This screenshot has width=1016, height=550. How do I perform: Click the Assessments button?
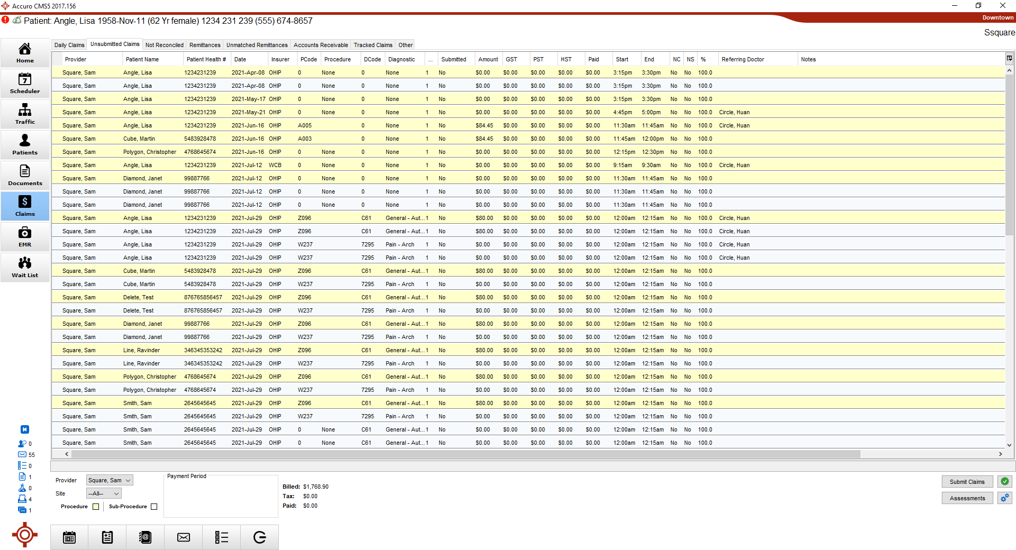(967, 498)
